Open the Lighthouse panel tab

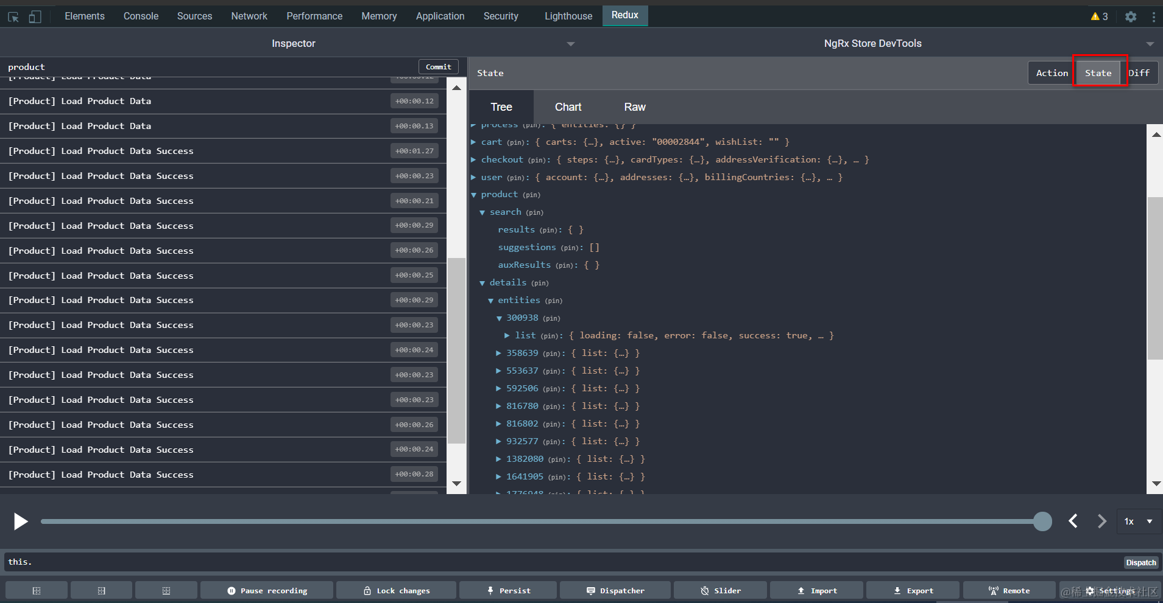[x=568, y=16]
